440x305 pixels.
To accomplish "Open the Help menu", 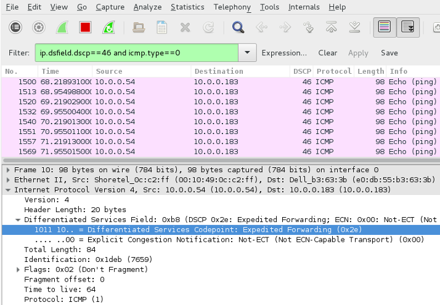I will [337, 7].
